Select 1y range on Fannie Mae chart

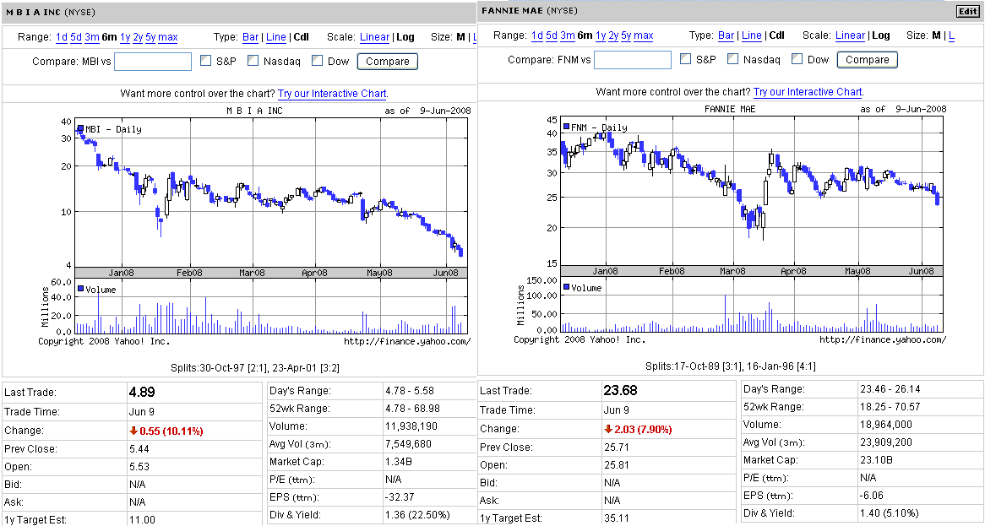click(601, 35)
